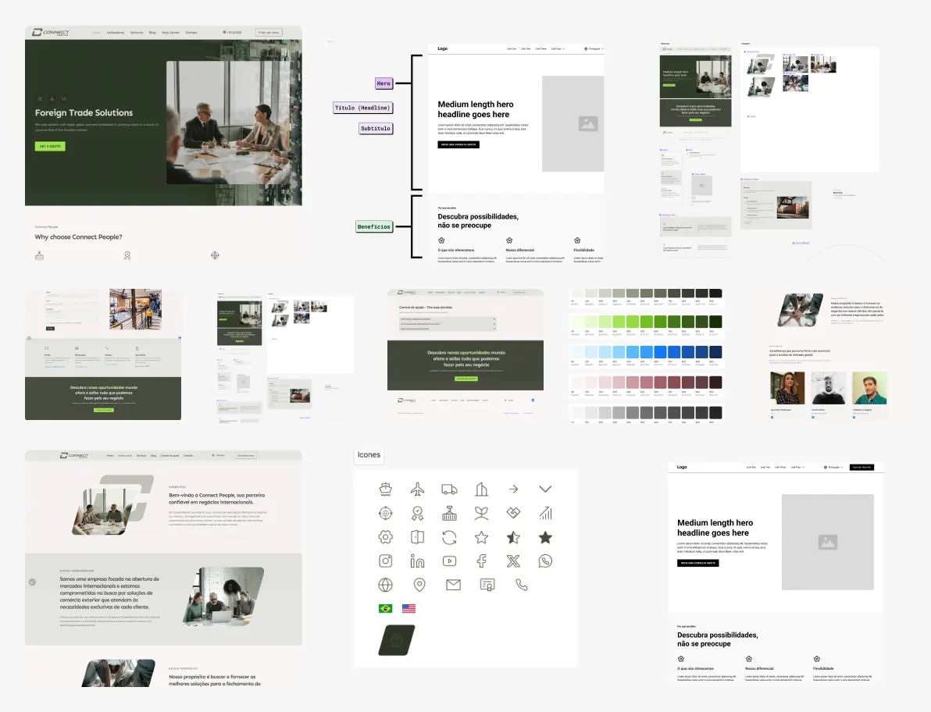
Task: Click the Brazil flag icon
Action: click(385, 608)
